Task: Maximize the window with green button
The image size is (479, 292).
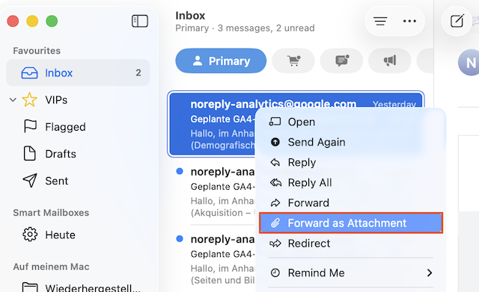Action: pyautogui.click(x=52, y=22)
